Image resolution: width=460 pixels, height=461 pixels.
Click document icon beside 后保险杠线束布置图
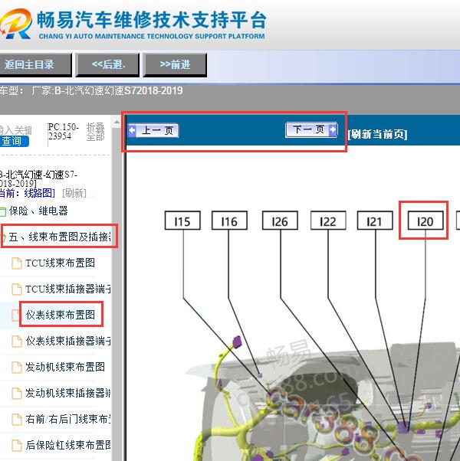point(16,446)
